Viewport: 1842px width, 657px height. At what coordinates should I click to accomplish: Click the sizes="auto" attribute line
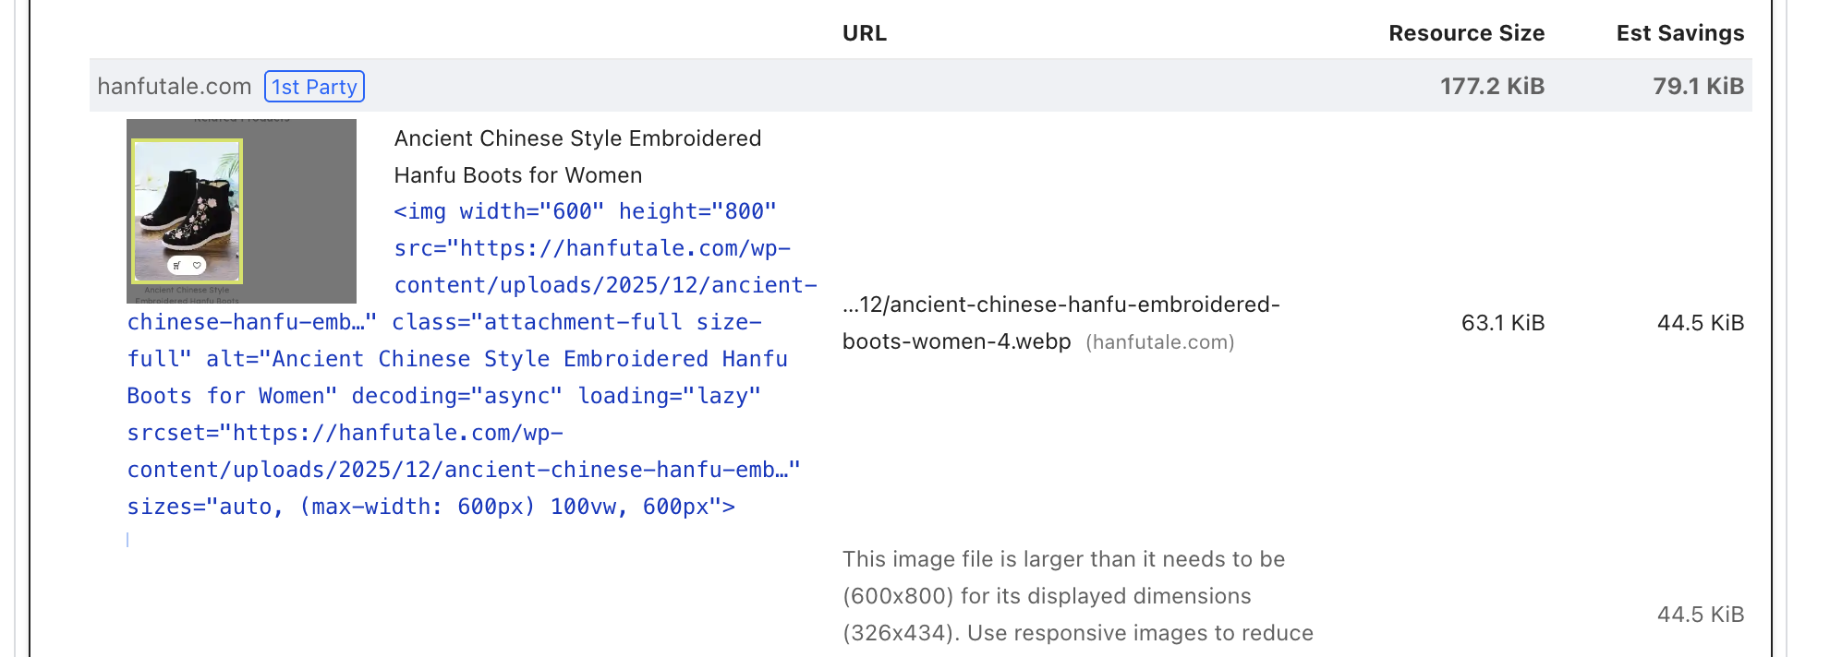(x=430, y=507)
